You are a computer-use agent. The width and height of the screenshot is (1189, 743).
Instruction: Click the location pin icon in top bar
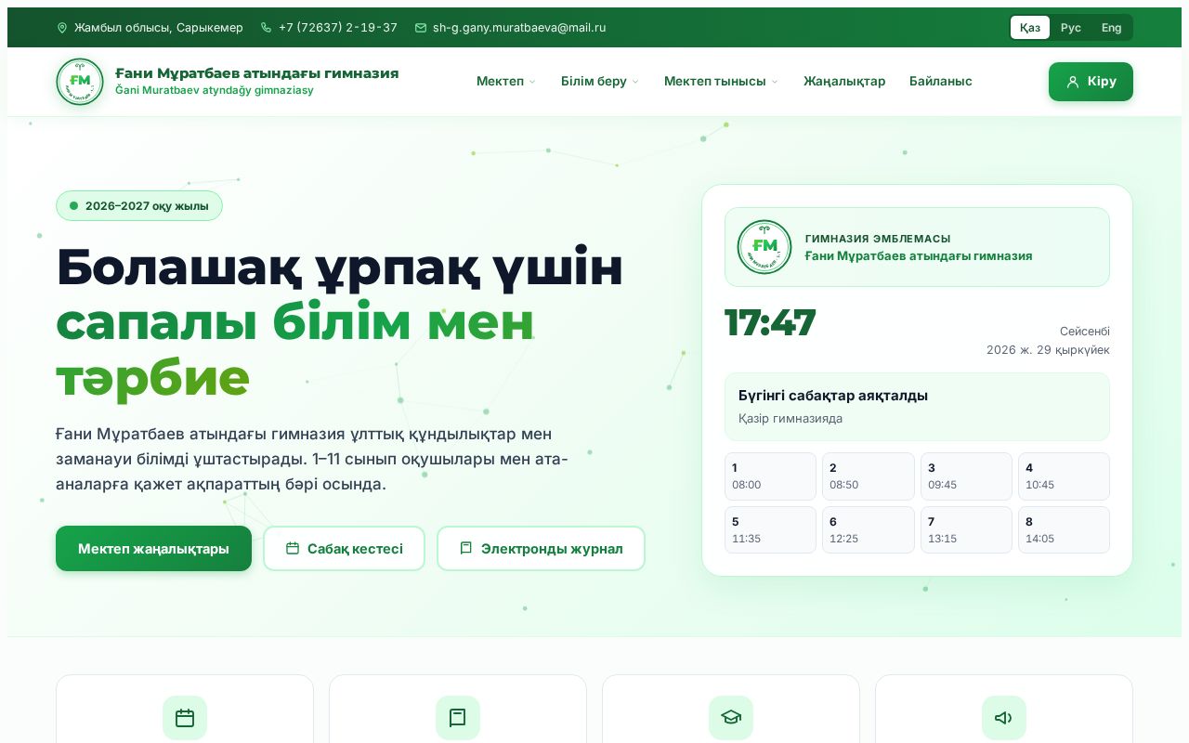pyautogui.click(x=62, y=28)
